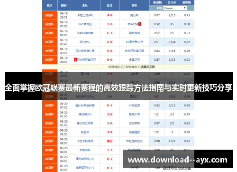Click the 时间 column header

(64, 5)
